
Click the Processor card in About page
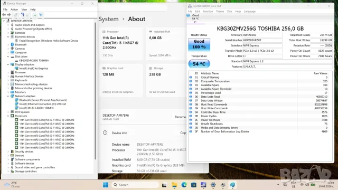click(121, 44)
